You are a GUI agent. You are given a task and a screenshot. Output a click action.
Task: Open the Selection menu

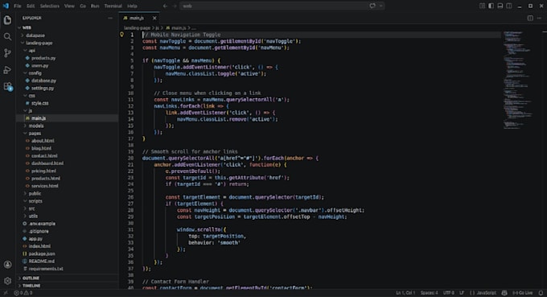(50, 6)
